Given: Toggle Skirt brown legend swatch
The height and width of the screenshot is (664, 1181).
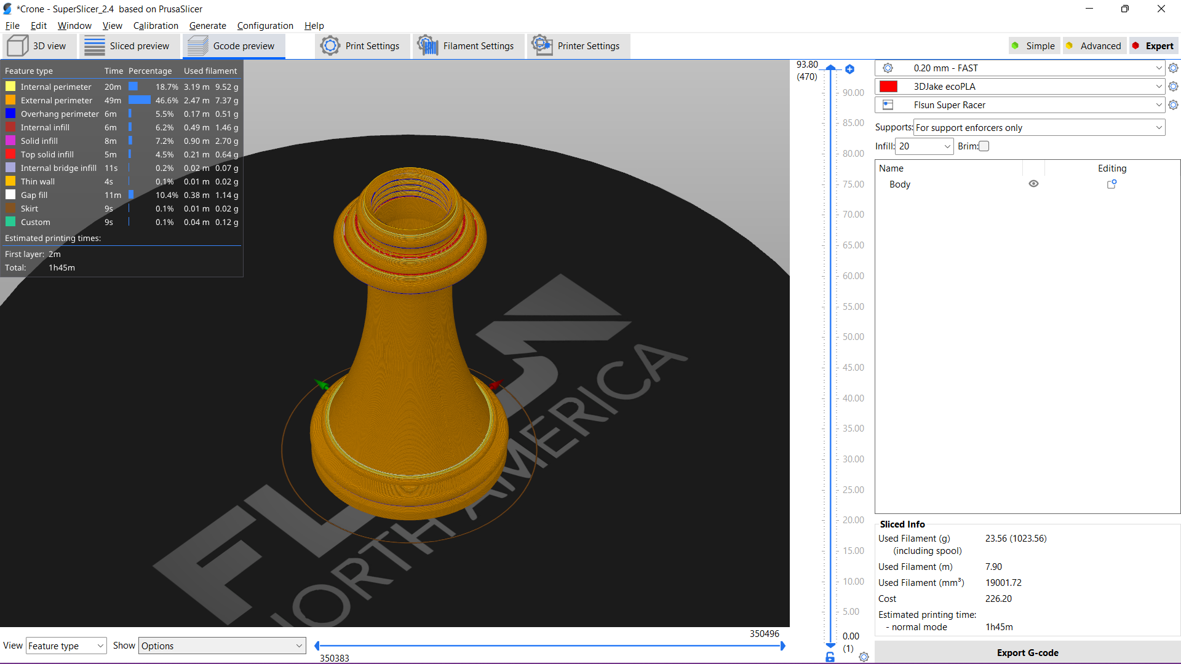Looking at the screenshot, I should (10, 208).
